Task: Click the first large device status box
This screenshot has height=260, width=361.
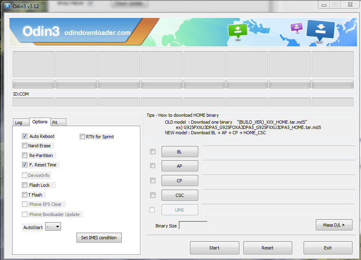Action: pos(33,64)
